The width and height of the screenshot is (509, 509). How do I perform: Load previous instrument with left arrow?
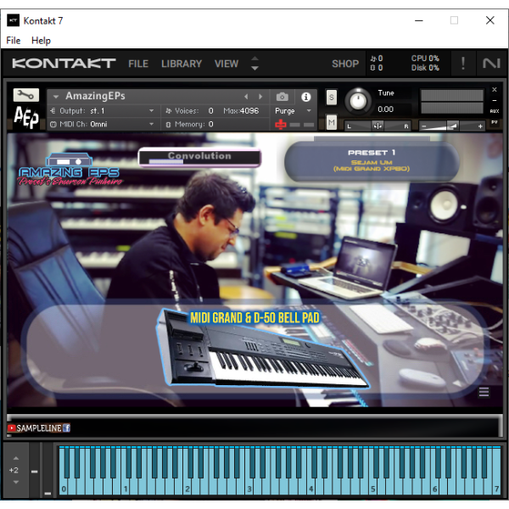coord(246,97)
